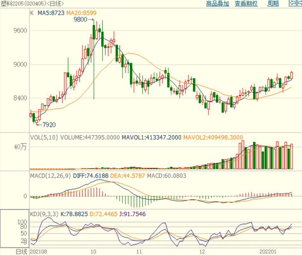Click the 7920 low price marker
This screenshot has height=256, width=302.
tap(49, 124)
